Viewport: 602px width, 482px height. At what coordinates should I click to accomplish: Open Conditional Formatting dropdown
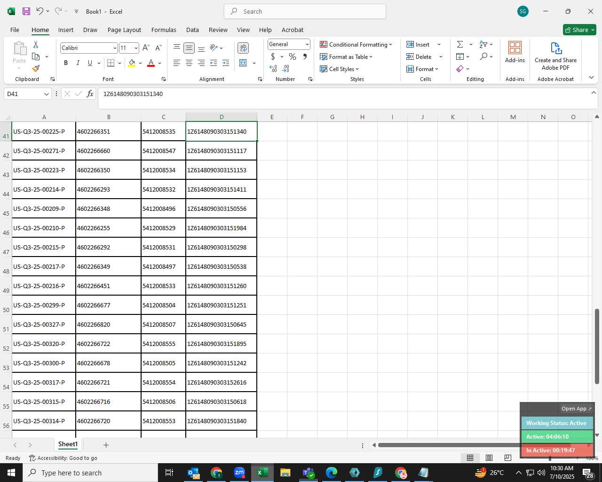pyautogui.click(x=356, y=44)
